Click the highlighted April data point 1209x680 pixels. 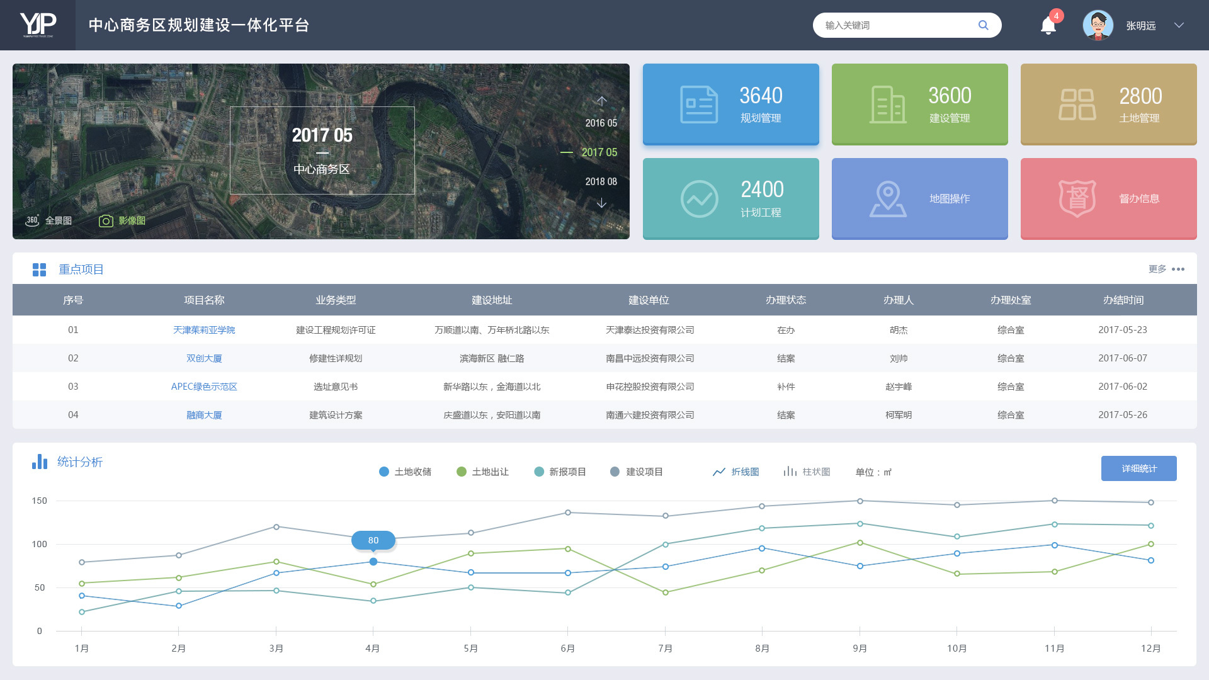(373, 562)
